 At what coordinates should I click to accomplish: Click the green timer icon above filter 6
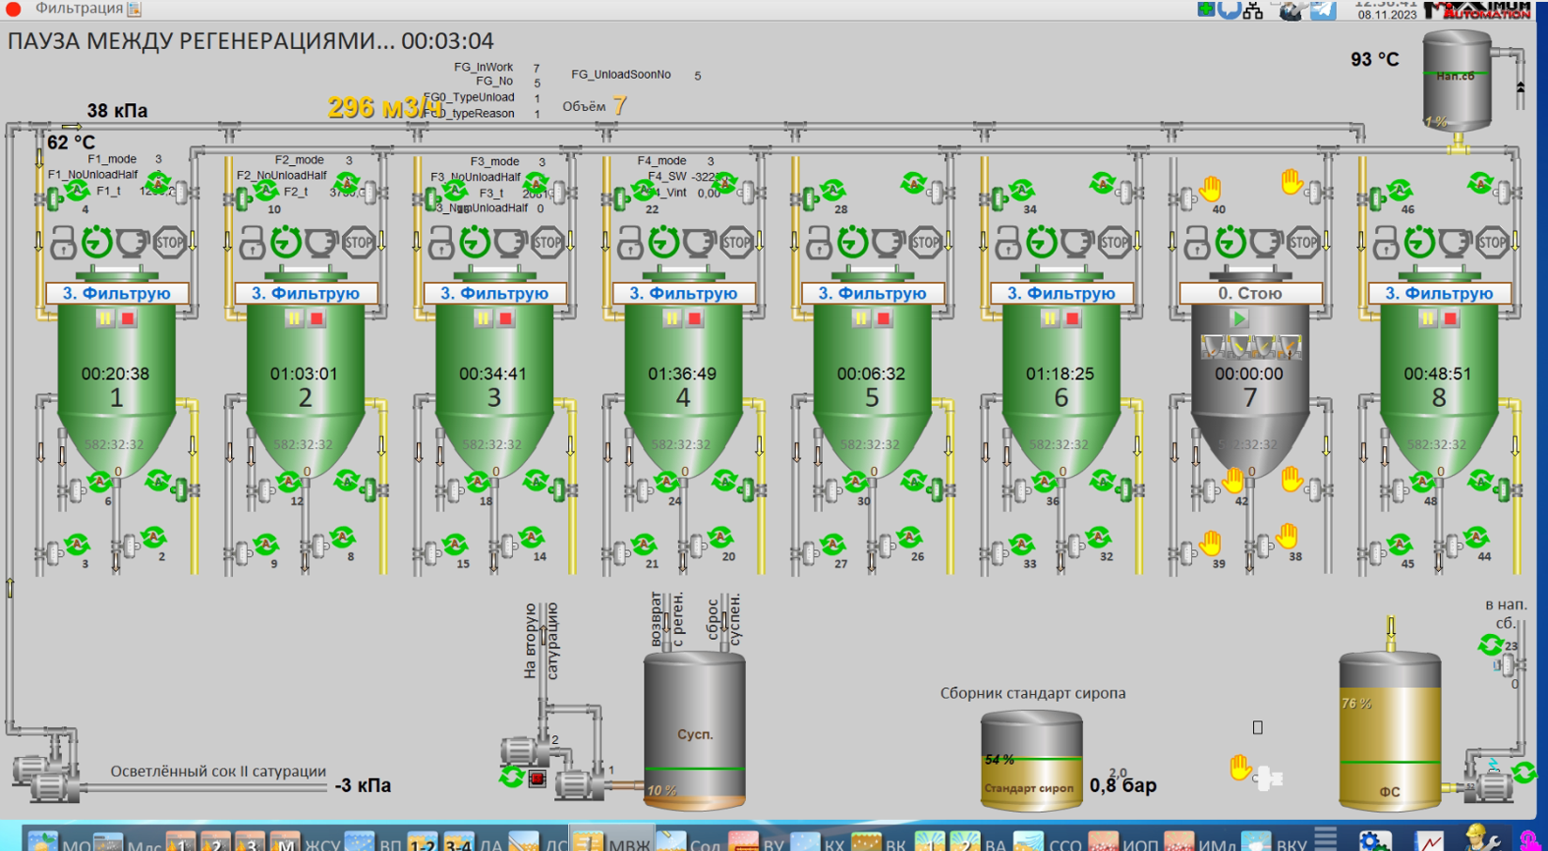coord(1041,243)
